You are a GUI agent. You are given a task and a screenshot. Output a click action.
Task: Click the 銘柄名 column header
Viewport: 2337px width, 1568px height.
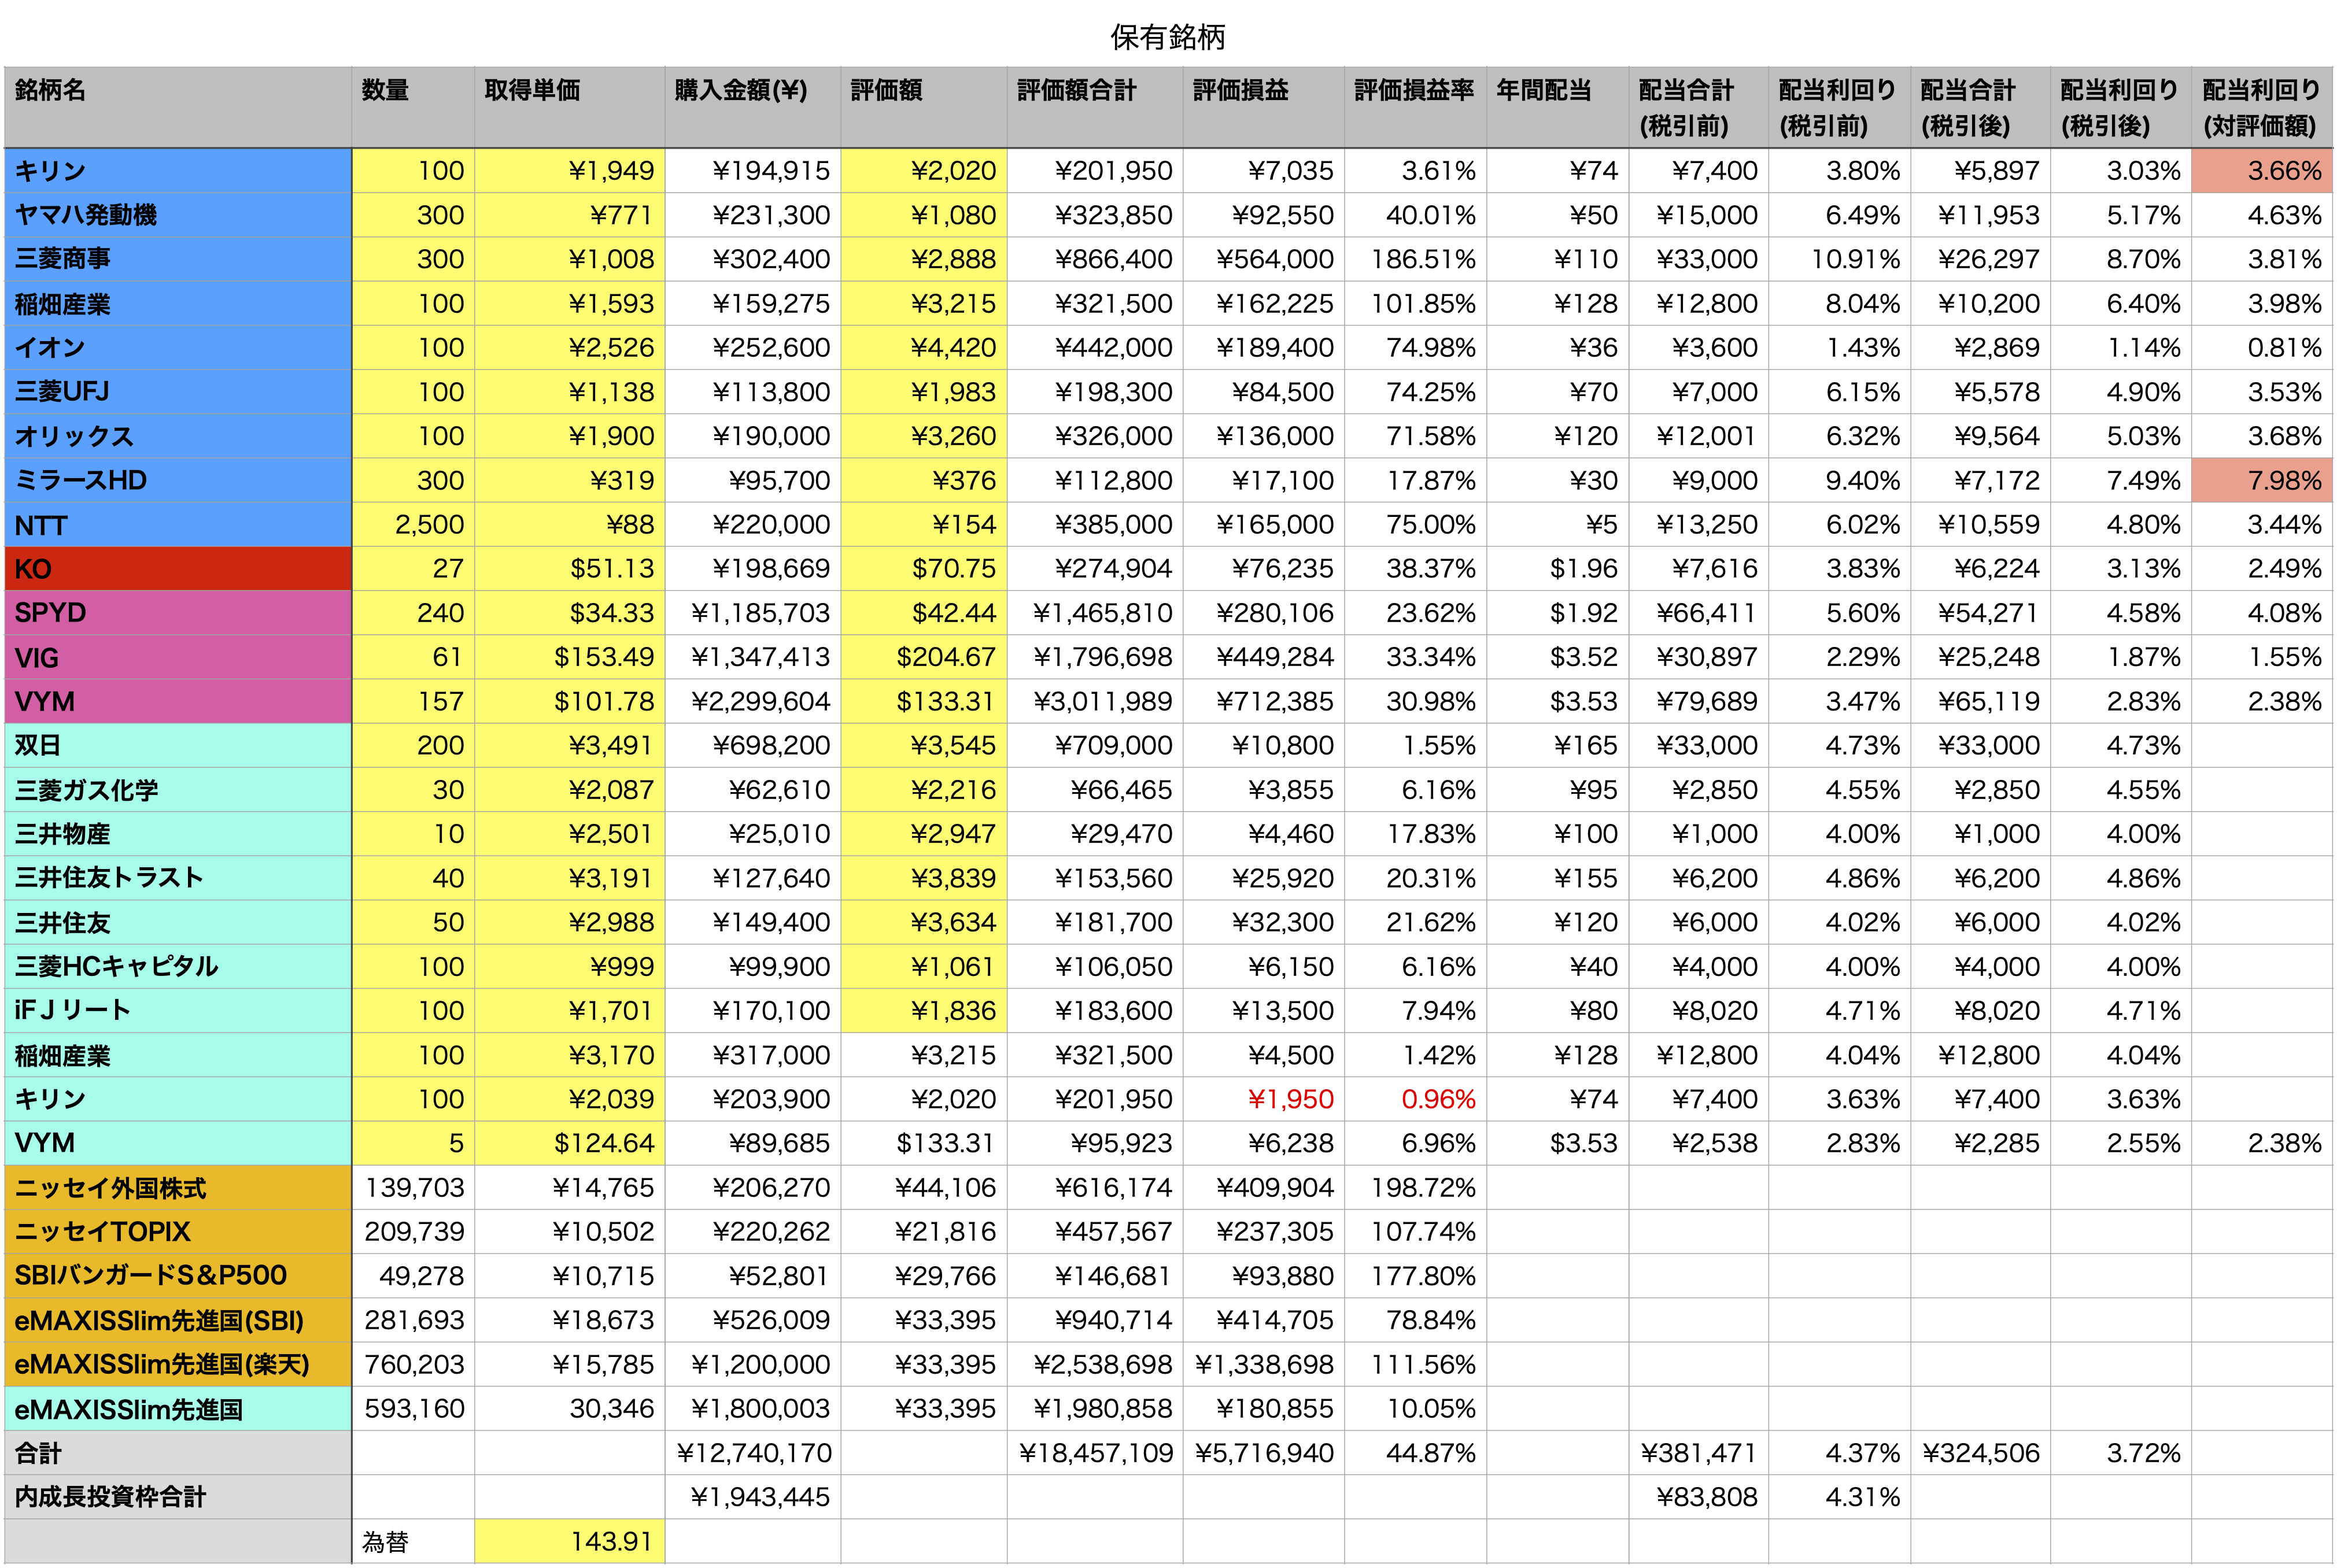click(178, 108)
